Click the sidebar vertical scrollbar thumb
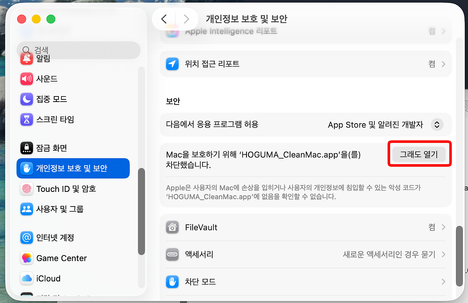The image size is (468, 303). pyautogui.click(x=141, y=211)
